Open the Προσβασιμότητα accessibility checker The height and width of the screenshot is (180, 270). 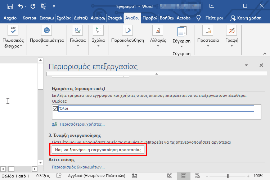[x=46, y=31]
